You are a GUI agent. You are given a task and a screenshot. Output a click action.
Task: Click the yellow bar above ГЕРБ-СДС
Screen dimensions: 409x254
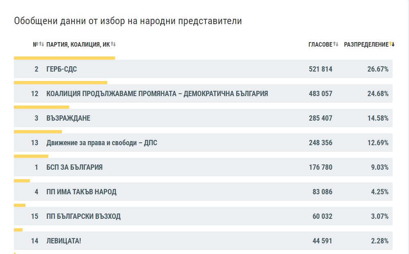65,58
